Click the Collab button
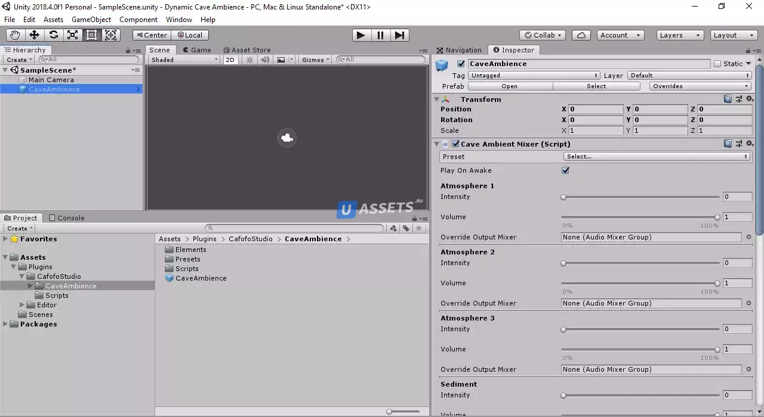The height and width of the screenshot is (417, 764). [x=543, y=35]
